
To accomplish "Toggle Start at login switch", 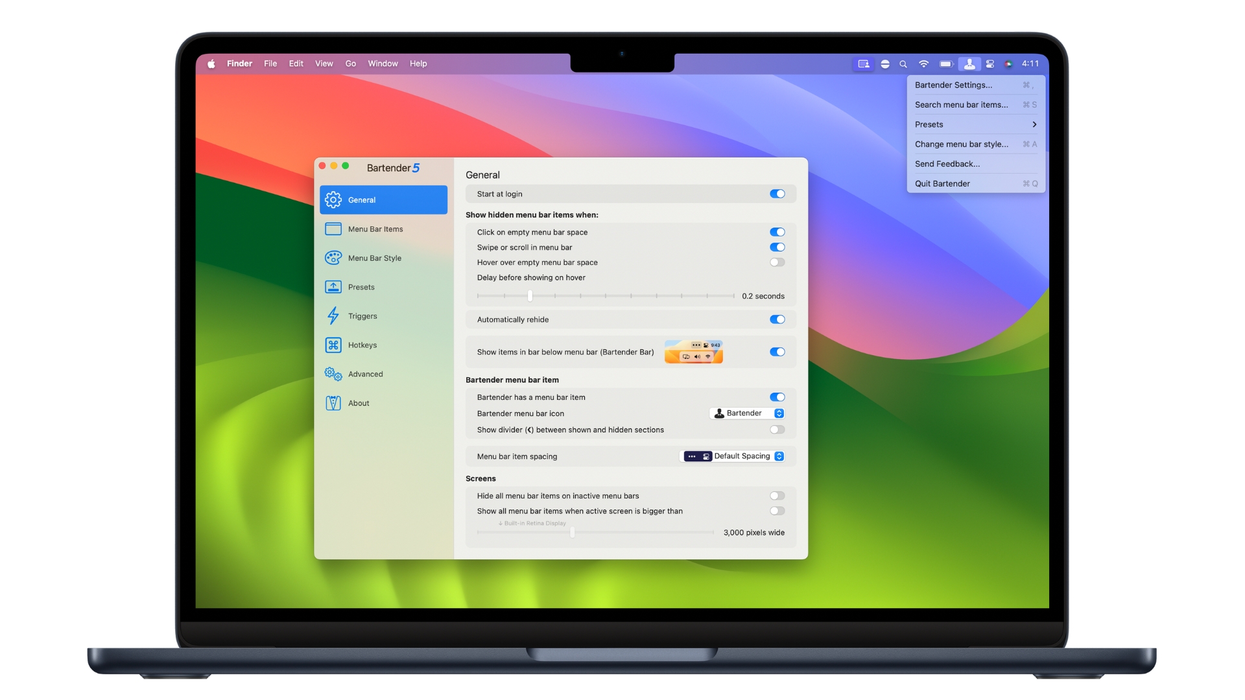I will 777,194.
